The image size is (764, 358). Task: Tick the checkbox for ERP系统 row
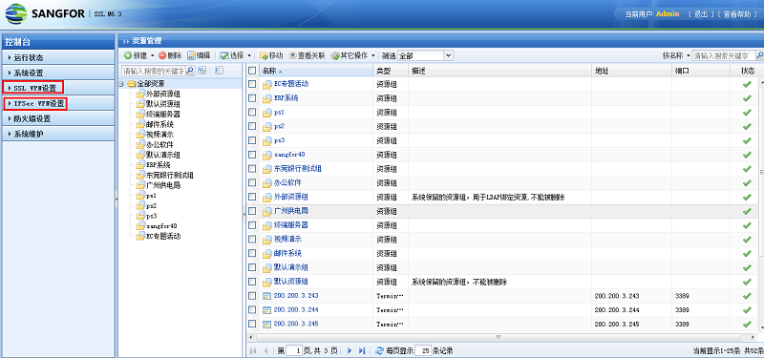coord(252,98)
